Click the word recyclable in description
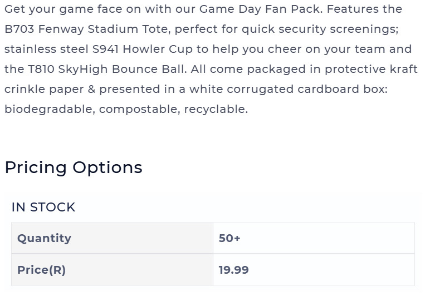425x296 pixels. click(216, 109)
